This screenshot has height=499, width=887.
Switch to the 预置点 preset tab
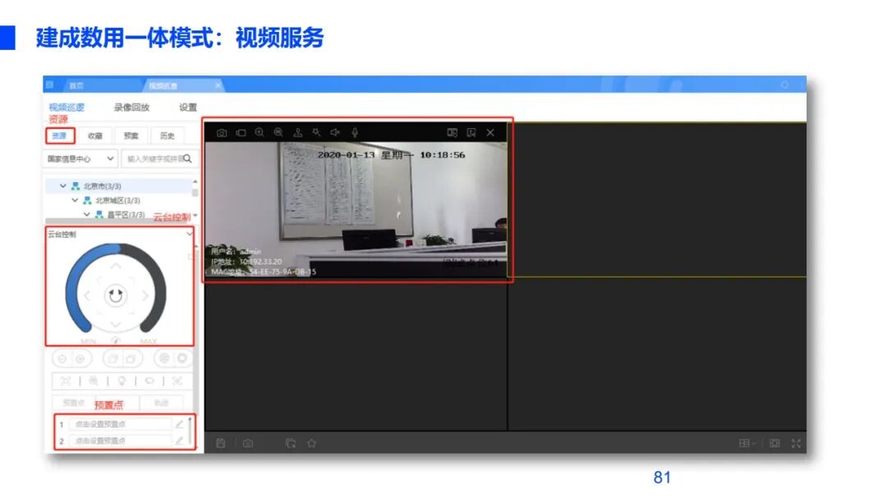pos(74,402)
